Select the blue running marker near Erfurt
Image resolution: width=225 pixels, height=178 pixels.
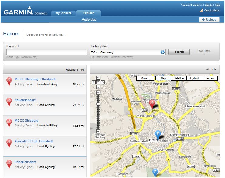[x=158, y=134]
